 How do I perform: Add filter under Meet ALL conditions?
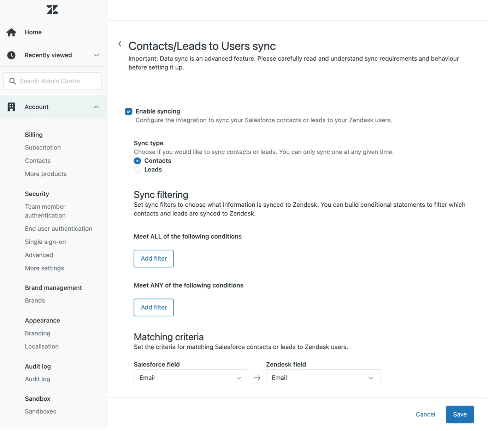tap(154, 259)
